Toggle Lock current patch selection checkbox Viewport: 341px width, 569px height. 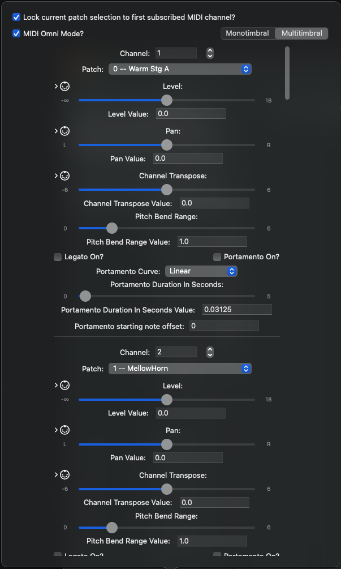coord(16,17)
